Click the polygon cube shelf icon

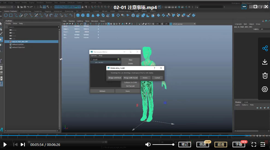point(83,15)
